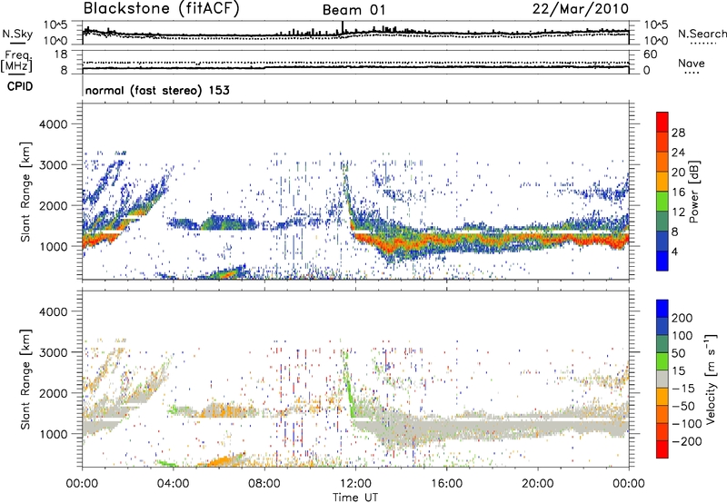Click the dotted line sample under N.Search
The image size is (727, 503).
click(702, 44)
